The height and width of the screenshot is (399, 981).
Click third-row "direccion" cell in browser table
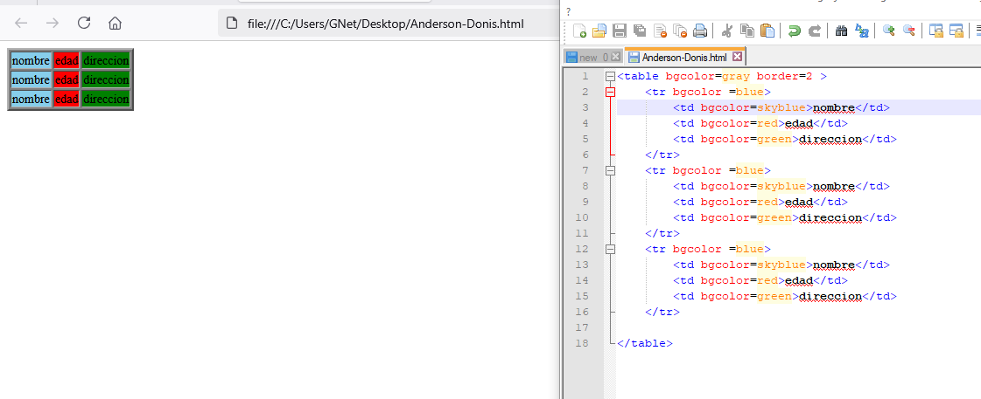(107, 100)
